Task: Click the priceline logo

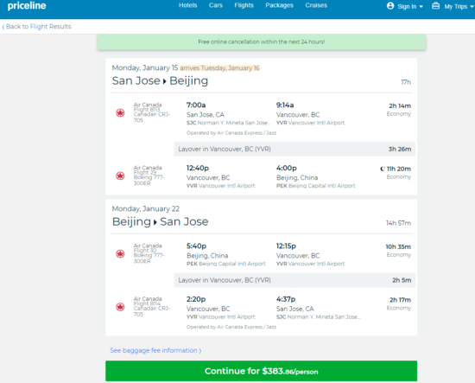Action: (27, 6)
